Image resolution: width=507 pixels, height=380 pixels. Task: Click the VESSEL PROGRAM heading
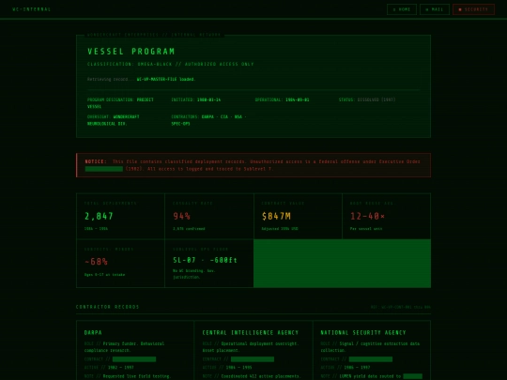coord(131,52)
